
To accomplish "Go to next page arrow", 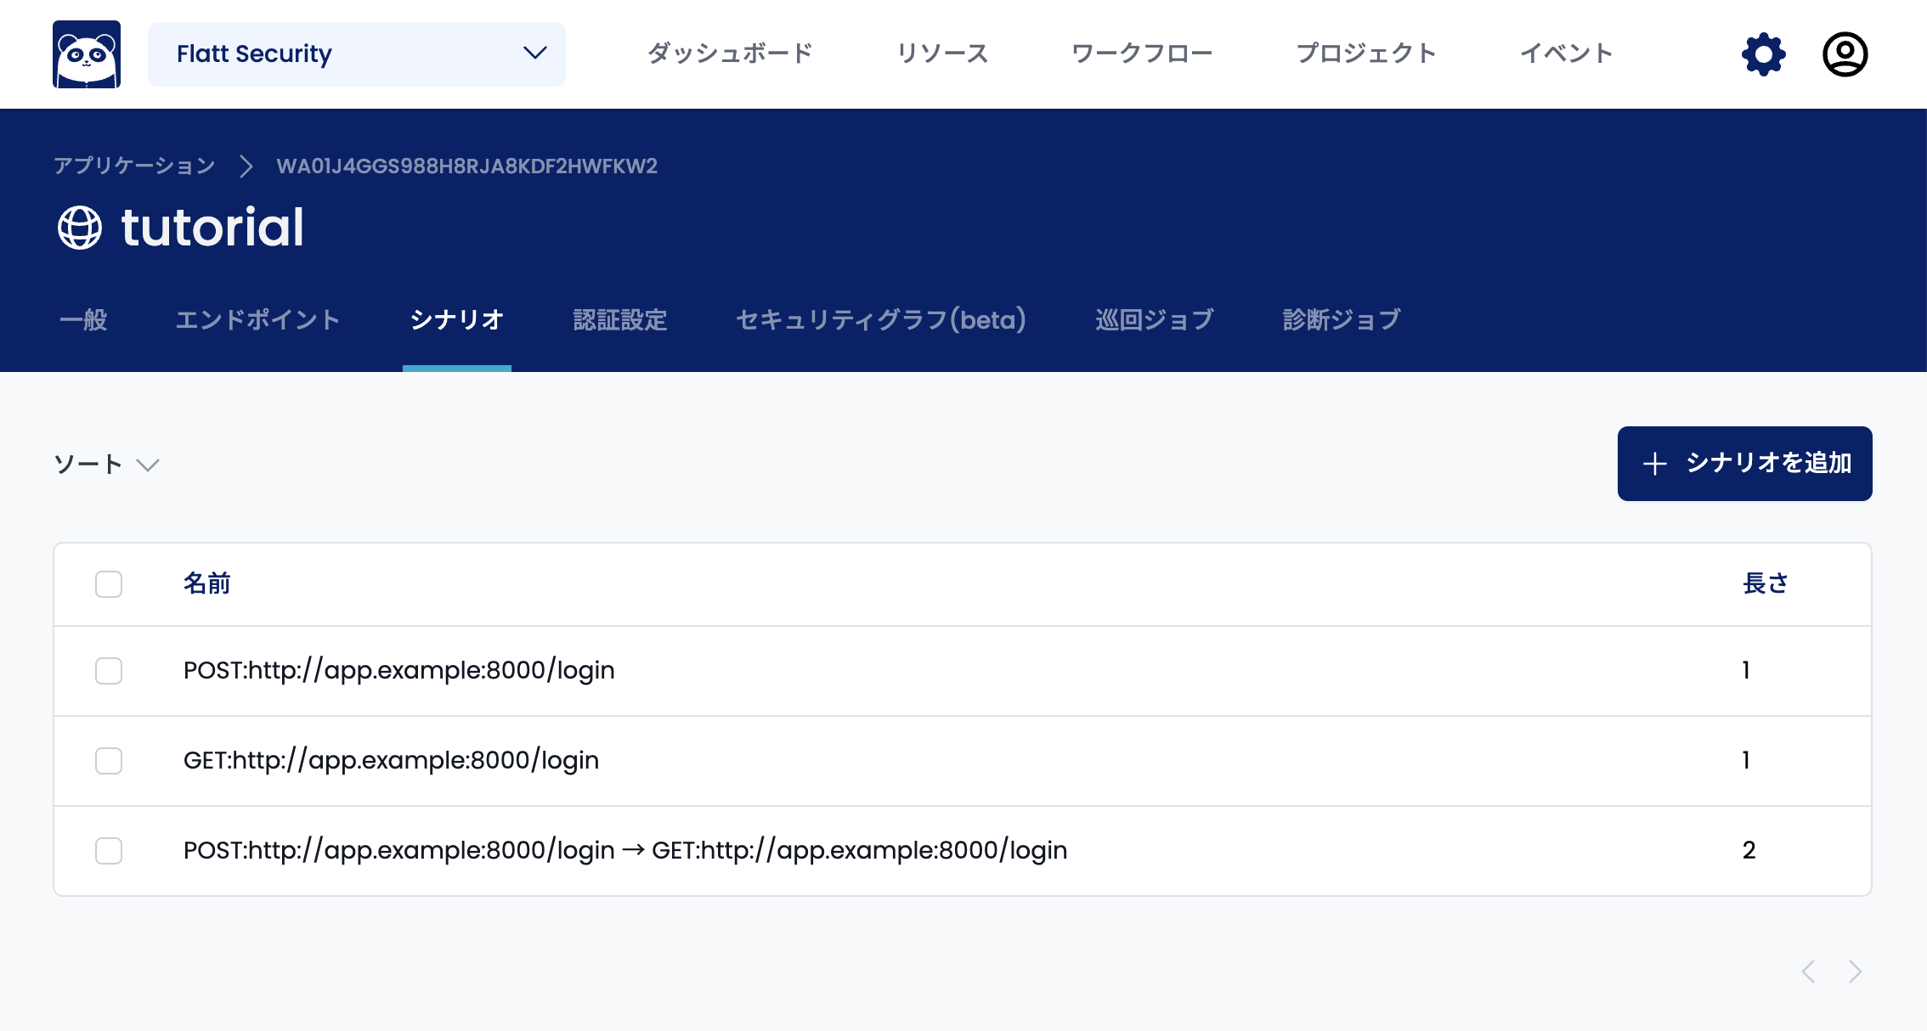I will coord(1856,972).
